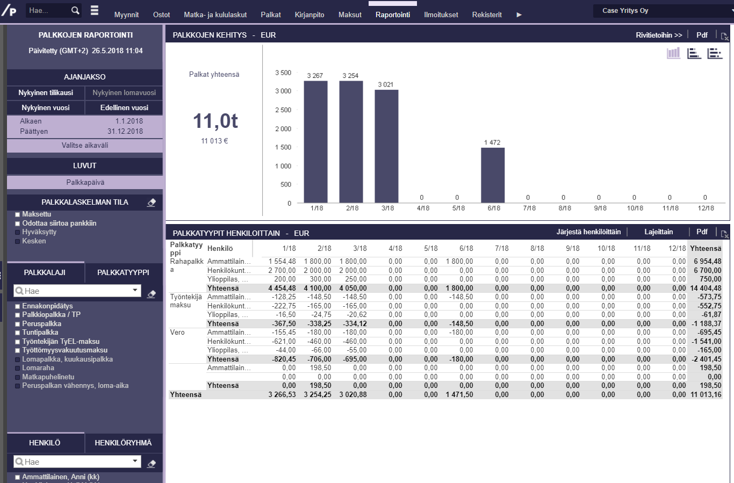Clear Palkkalaskelman tila filter with eraser
The image size is (734, 483).
[152, 203]
